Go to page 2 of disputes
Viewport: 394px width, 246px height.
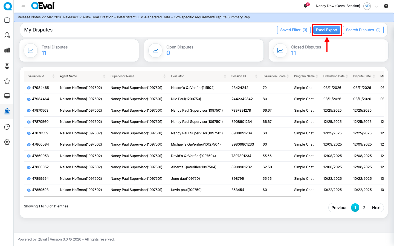click(364, 208)
